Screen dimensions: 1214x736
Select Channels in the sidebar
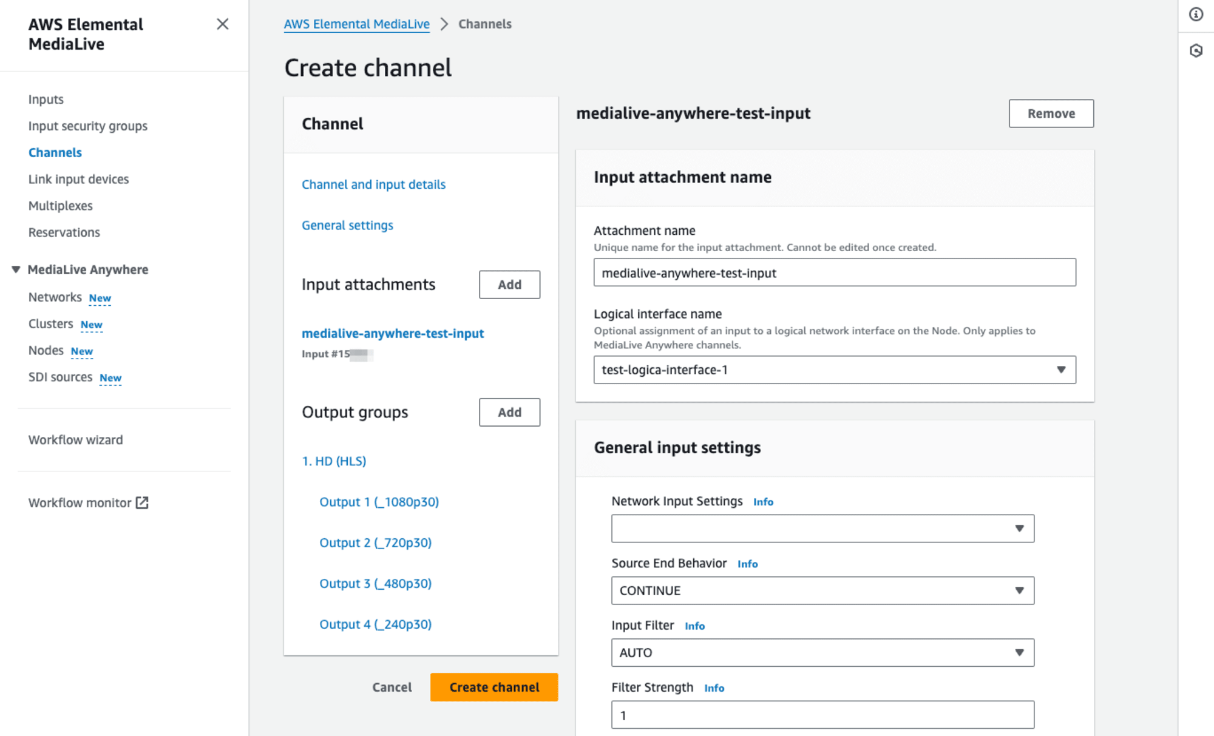pos(55,153)
